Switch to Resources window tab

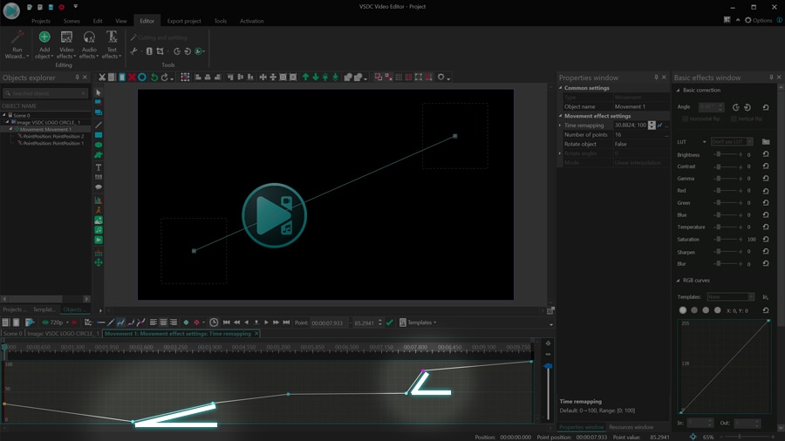pyautogui.click(x=631, y=427)
